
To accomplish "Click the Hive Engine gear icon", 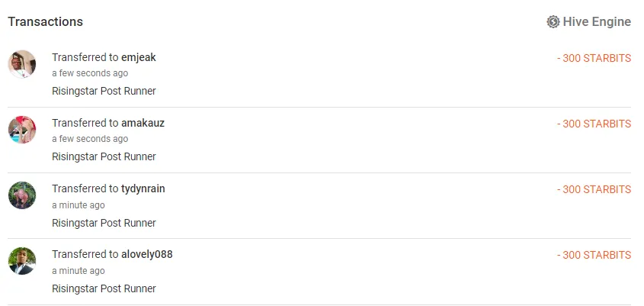I will (x=553, y=21).
